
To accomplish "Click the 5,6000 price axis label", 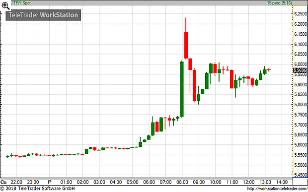I will click(301, 145).
